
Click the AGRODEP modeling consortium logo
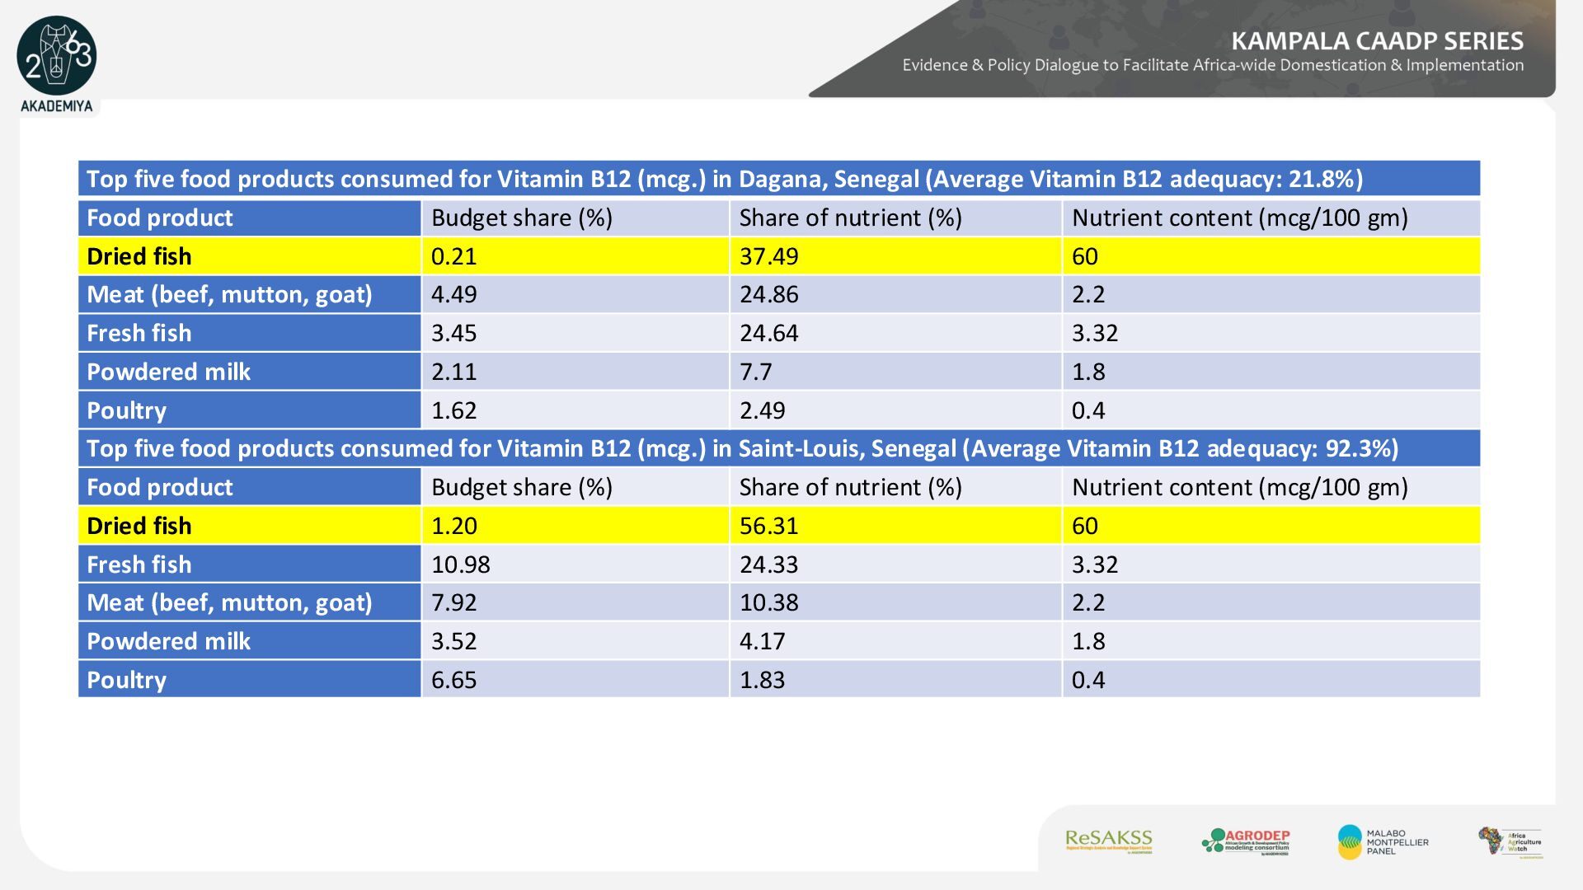tap(1246, 841)
